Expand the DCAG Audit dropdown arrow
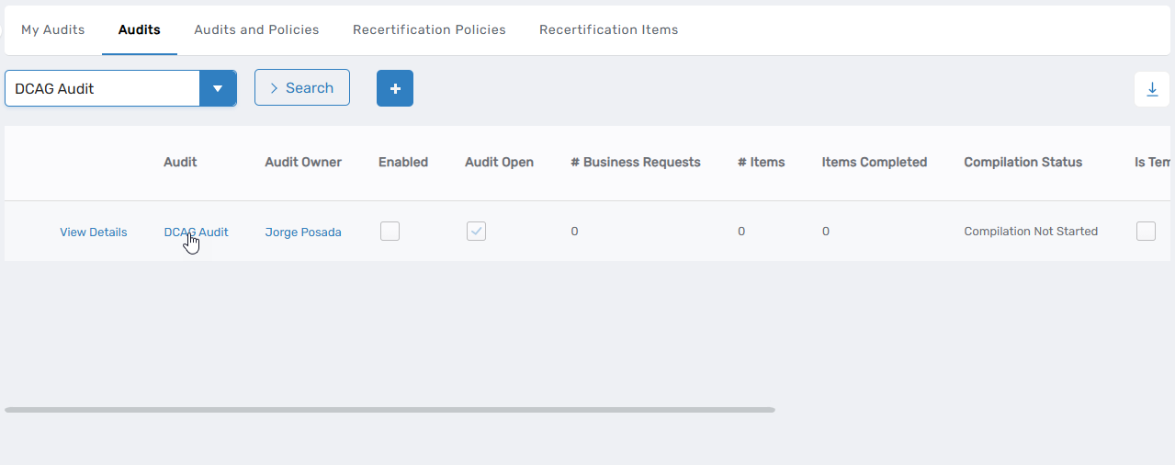The image size is (1175, 465). pos(218,89)
